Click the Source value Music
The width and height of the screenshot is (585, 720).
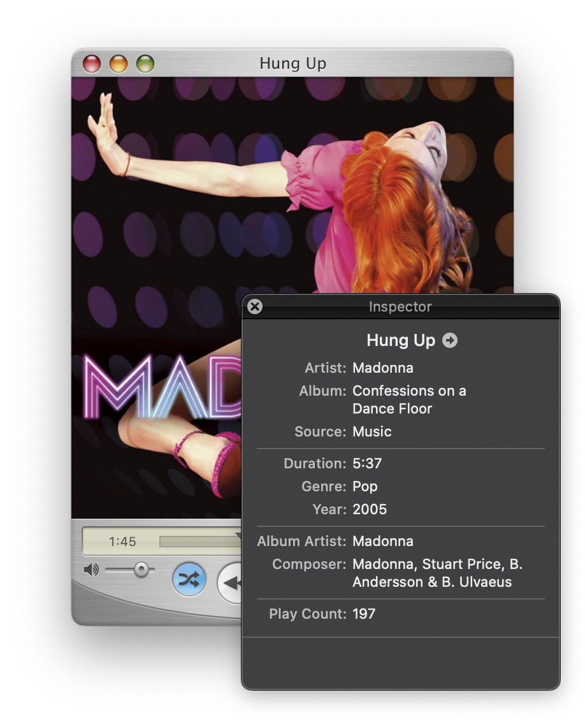[x=372, y=431]
